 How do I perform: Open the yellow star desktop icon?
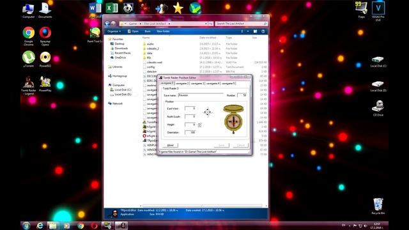click(x=178, y=8)
